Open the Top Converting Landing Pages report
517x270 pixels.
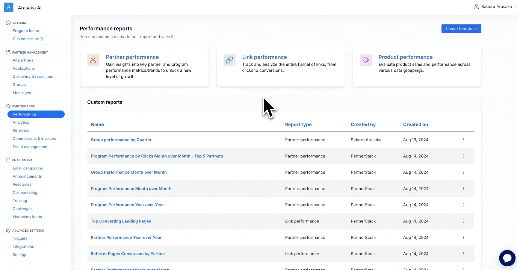pos(121,221)
